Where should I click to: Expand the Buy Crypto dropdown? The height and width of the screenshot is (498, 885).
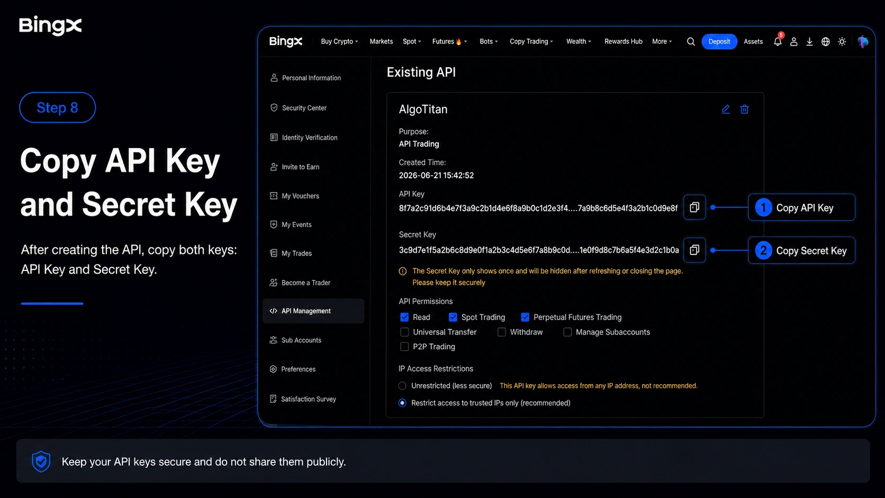[339, 41]
